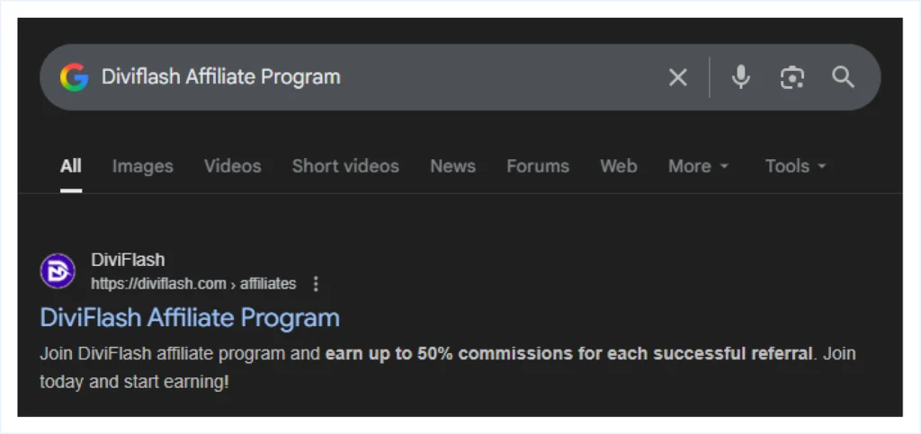Go to the News tab

(x=453, y=166)
